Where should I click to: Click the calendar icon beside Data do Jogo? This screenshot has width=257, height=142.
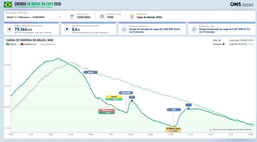tap(72, 16)
